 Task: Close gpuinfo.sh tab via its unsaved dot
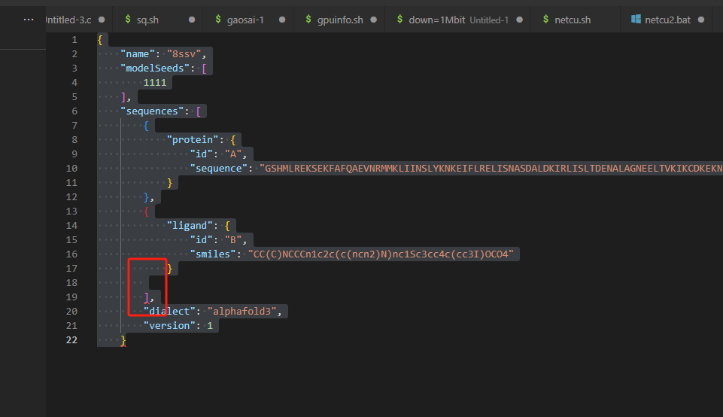(373, 20)
